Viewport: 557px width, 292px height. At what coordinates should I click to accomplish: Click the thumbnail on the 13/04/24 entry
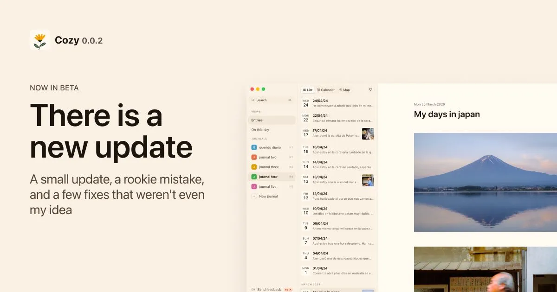368,180
